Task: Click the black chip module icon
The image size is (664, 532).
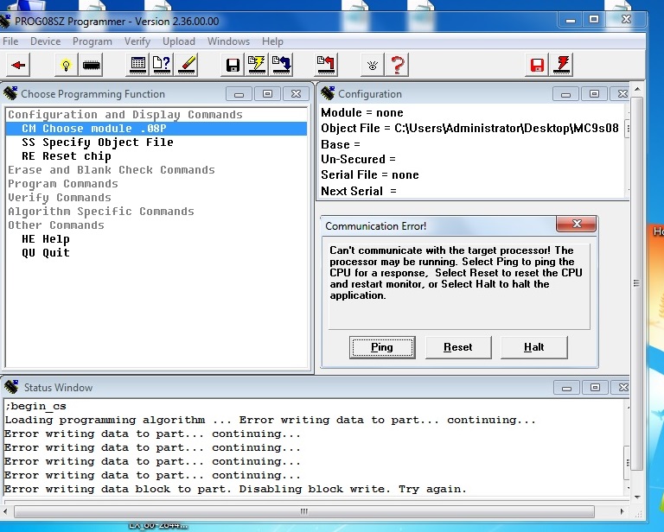Action: pyautogui.click(x=91, y=65)
